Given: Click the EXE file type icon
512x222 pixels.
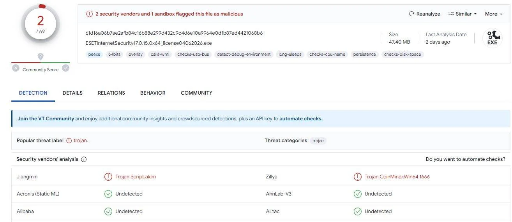Looking at the screenshot, I should tap(493, 38).
